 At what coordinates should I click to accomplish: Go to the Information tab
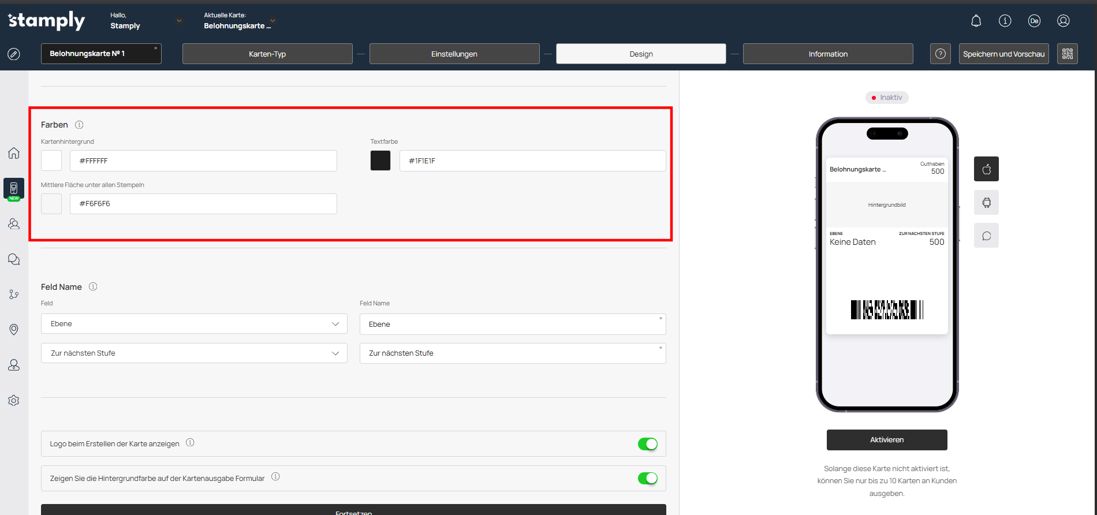coord(827,54)
